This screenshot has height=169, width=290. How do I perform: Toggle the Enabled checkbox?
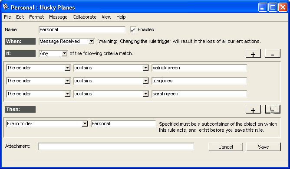pyautogui.click(x=133, y=30)
